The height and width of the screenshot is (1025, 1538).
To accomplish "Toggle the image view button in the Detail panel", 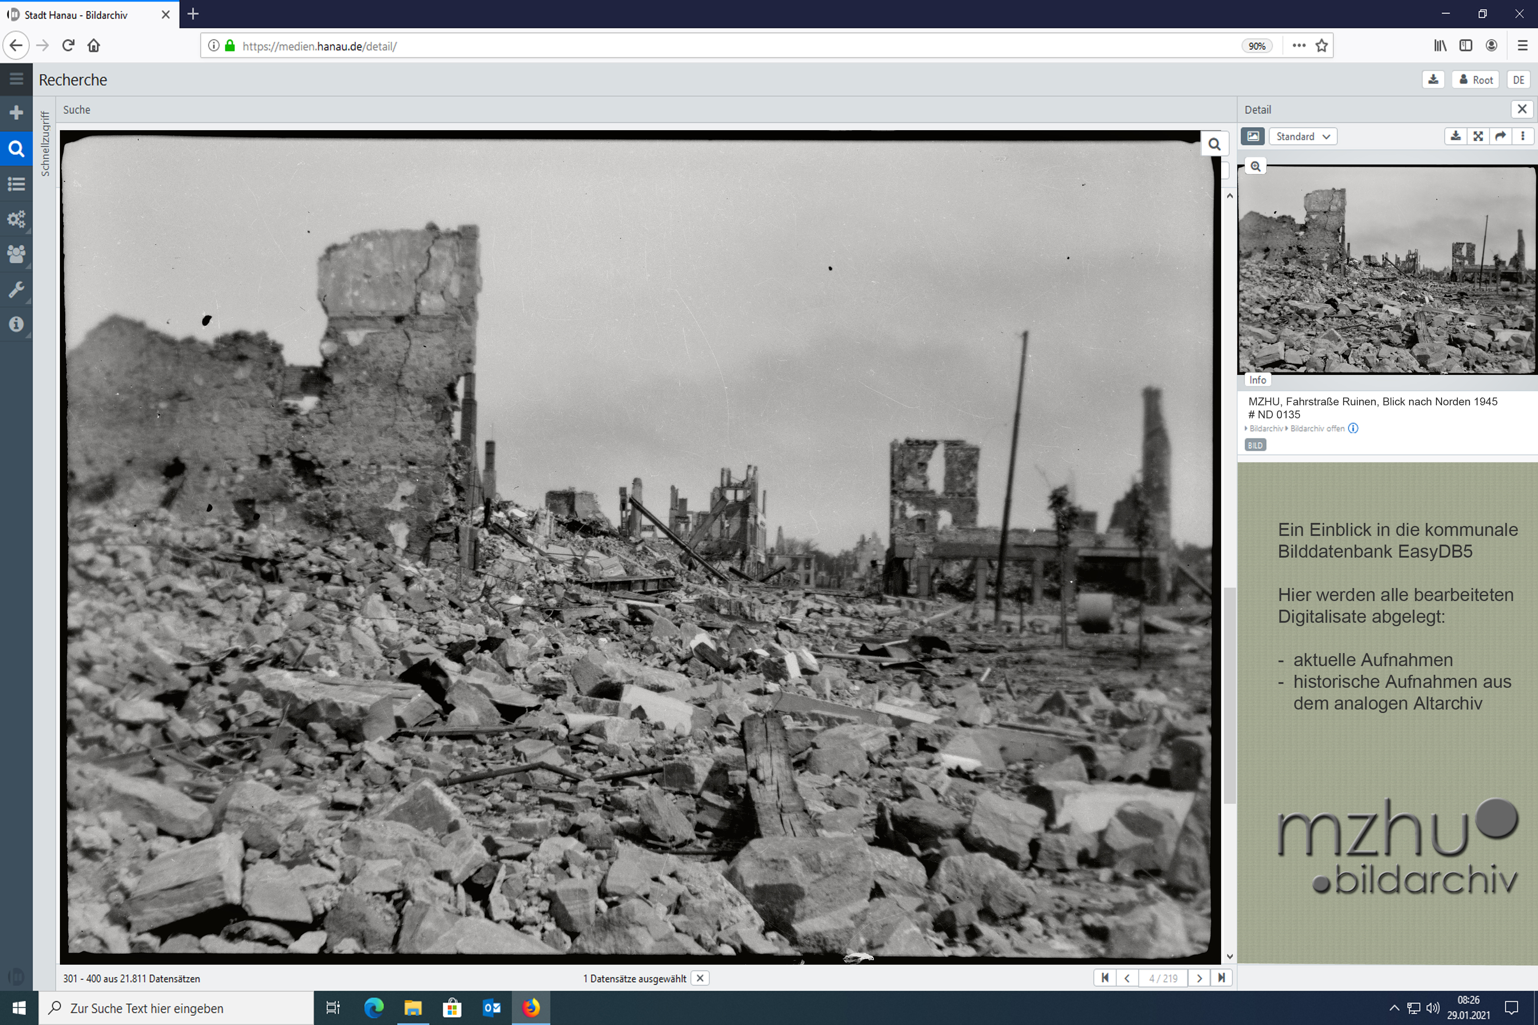I will point(1252,136).
